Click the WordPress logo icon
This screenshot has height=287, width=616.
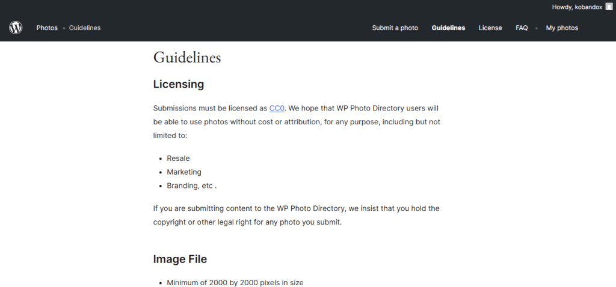tap(16, 28)
